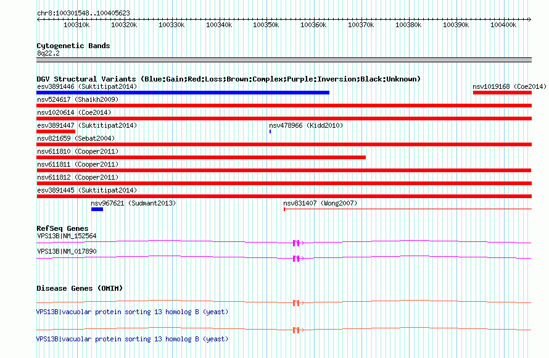
Task: Click the nsv524617 red variant bar
Action: point(284,106)
